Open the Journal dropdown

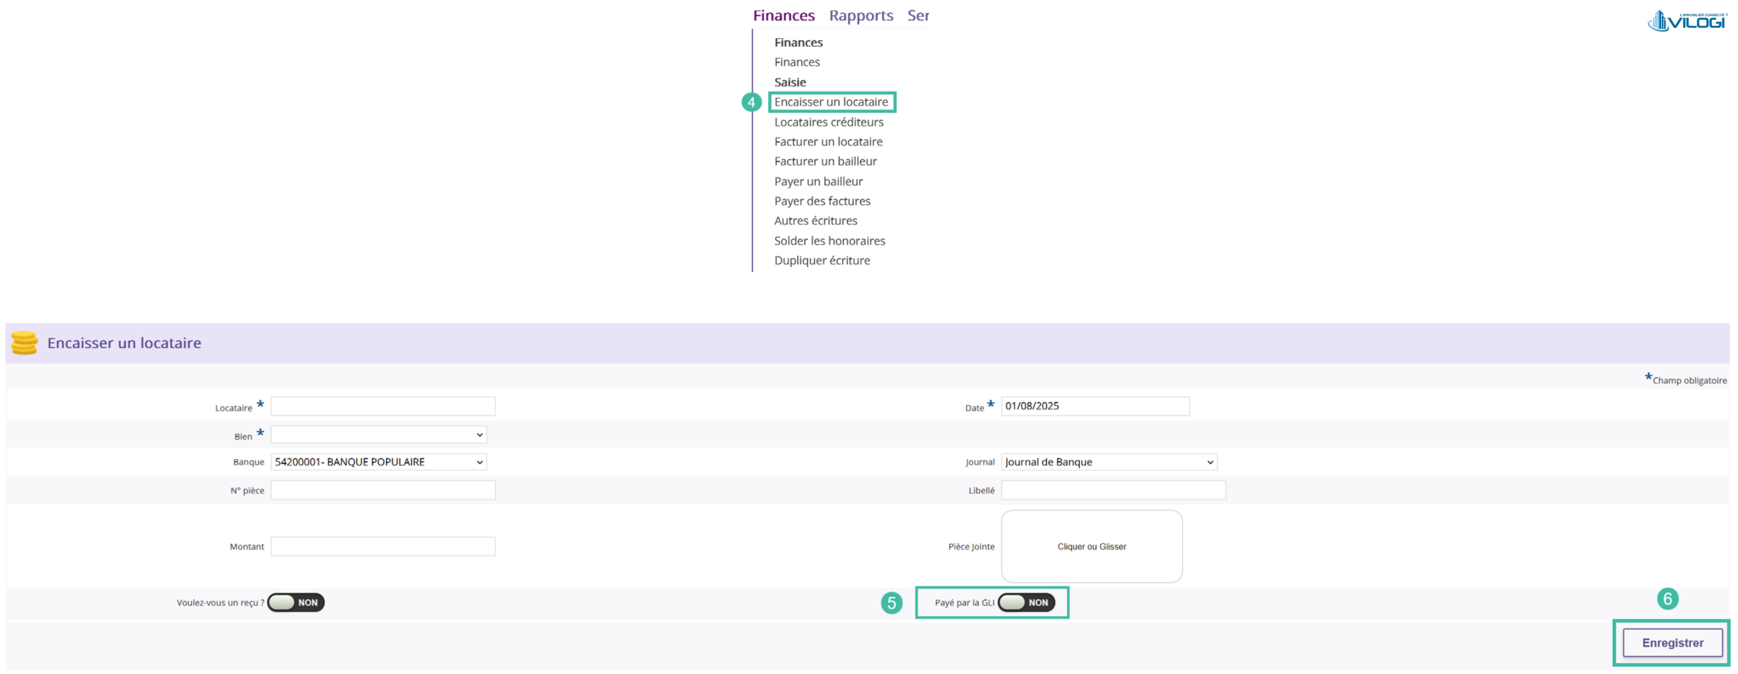tap(1109, 462)
